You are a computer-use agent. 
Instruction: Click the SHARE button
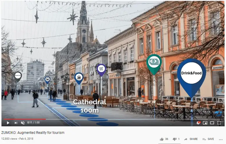[191, 139]
